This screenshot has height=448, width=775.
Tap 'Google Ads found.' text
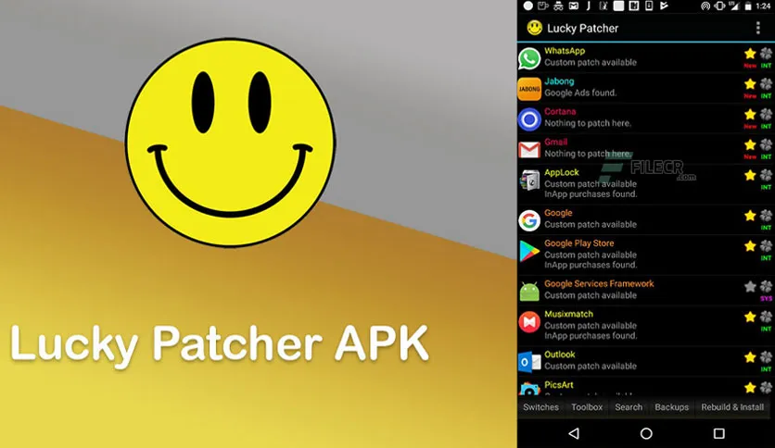click(x=580, y=93)
